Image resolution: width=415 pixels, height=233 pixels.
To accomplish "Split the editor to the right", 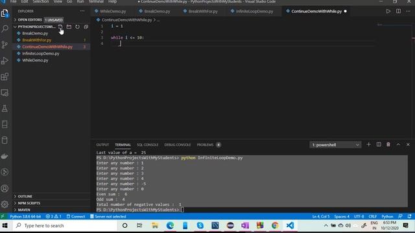I will 398,11.
